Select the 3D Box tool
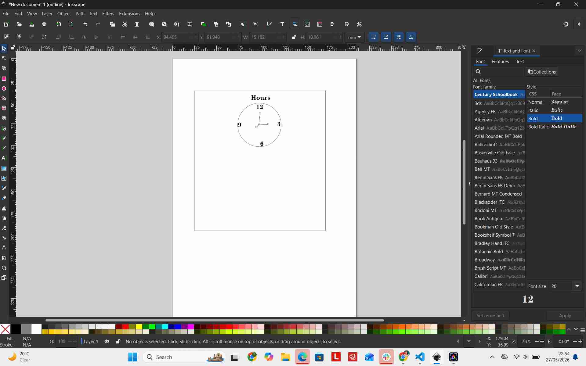The width and height of the screenshot is (586, 366). (x=4, y=108)
